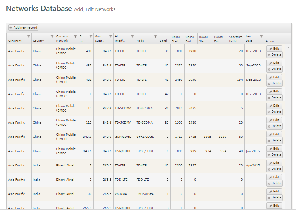Delete the Bharti Airtel WCDMA row
The image size is (296, 210).
pos(275,198)
